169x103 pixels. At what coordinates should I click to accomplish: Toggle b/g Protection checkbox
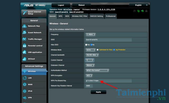(x=114, y=50)
